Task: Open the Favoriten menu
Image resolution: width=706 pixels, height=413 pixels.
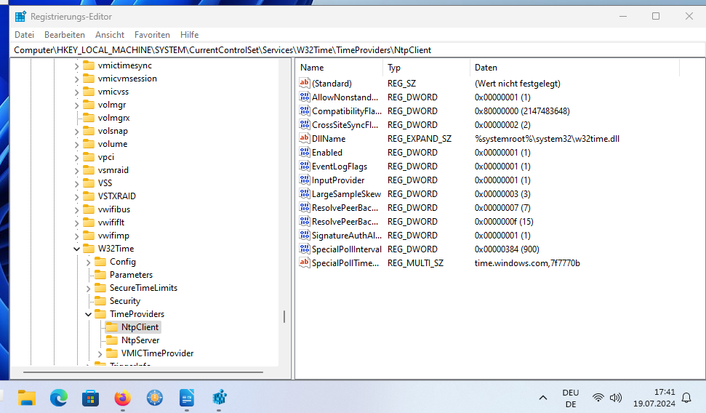Action: (152, 35)
